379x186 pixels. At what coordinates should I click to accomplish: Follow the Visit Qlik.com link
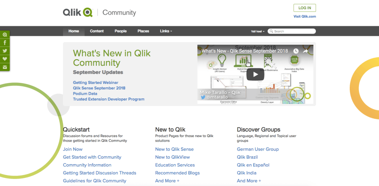[x=305, y=17]
